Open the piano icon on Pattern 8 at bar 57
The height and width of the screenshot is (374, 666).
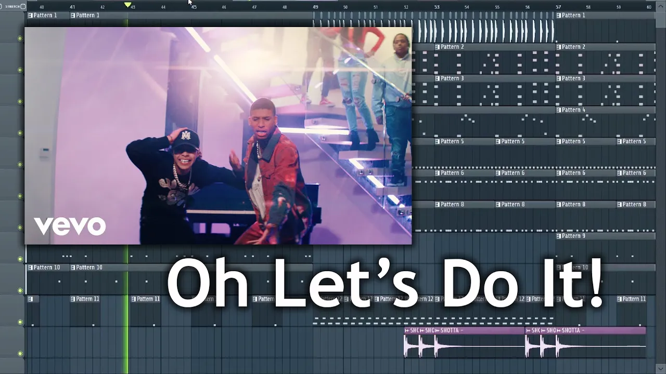tap(559, 205)
